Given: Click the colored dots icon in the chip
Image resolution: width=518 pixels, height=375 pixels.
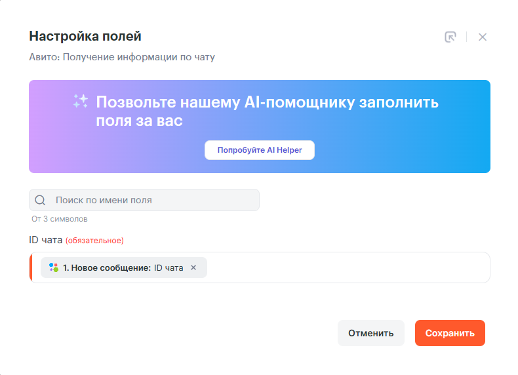Looking at the screenshot, I should 54,267.
